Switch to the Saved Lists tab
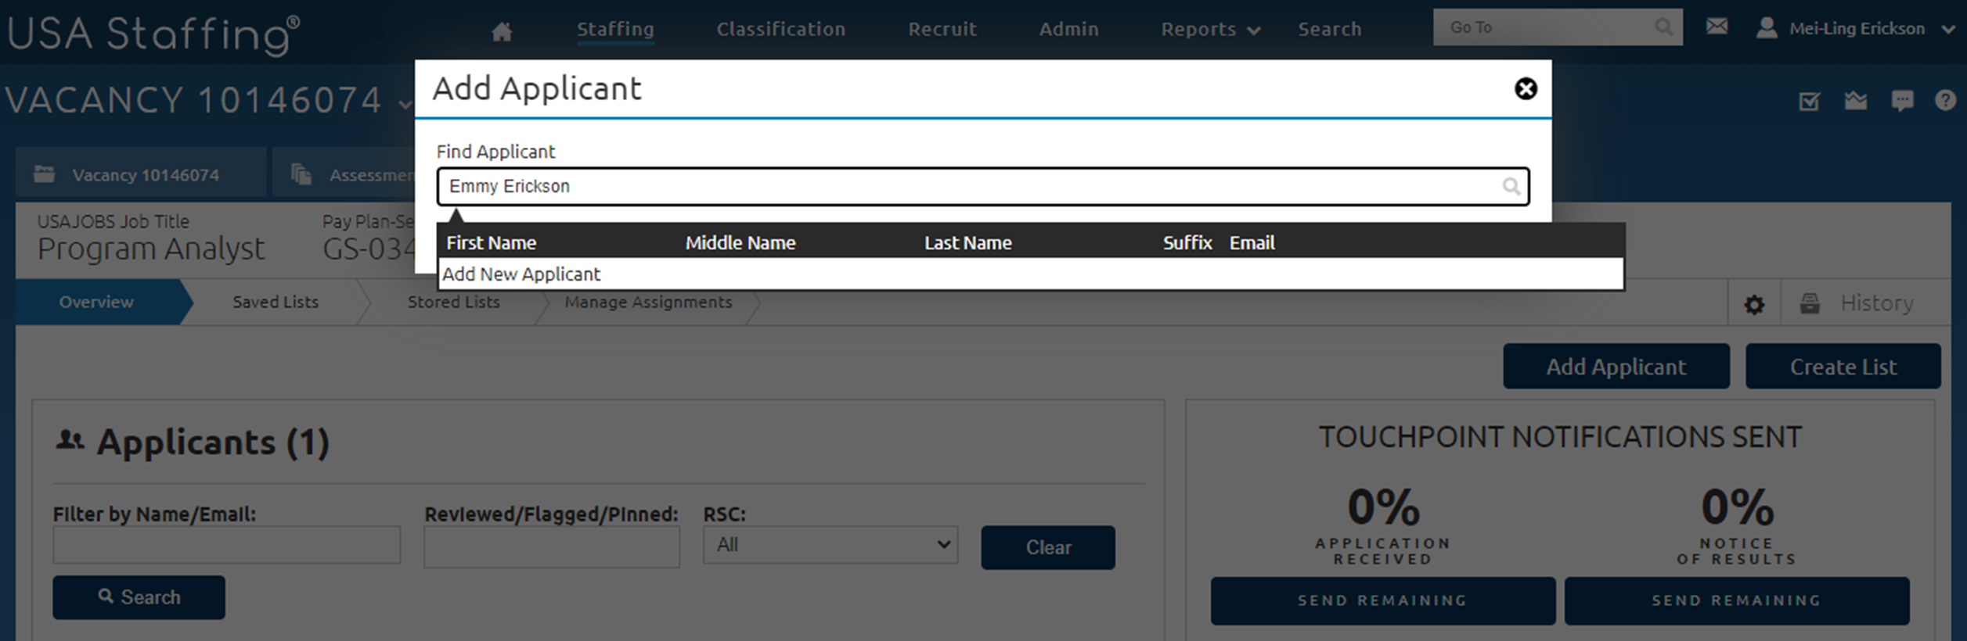Screen dimensions: 1967x641 (x=276, y=303)
